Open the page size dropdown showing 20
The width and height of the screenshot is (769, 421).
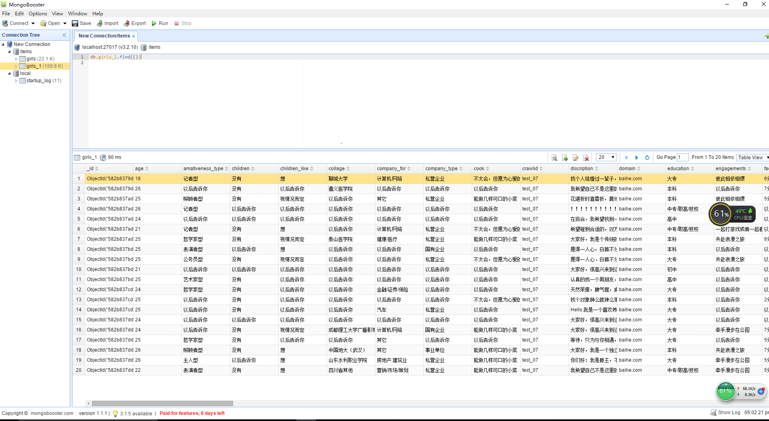[606, 157]
